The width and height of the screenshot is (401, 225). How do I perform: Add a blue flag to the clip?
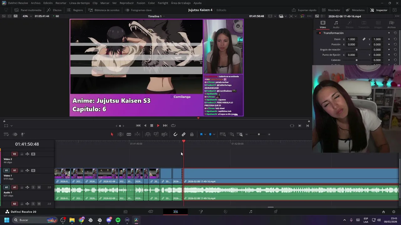click(x=201, y=134)
